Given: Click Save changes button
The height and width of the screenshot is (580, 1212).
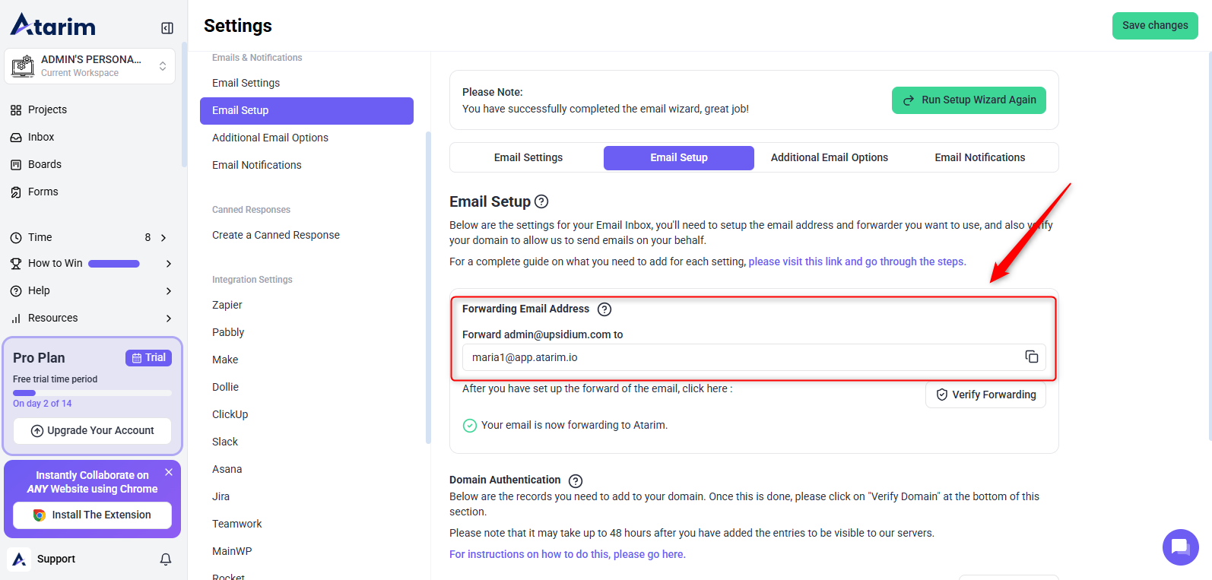Looking at the screenshot, I should pyautogui.click(x=1154, y=26).
